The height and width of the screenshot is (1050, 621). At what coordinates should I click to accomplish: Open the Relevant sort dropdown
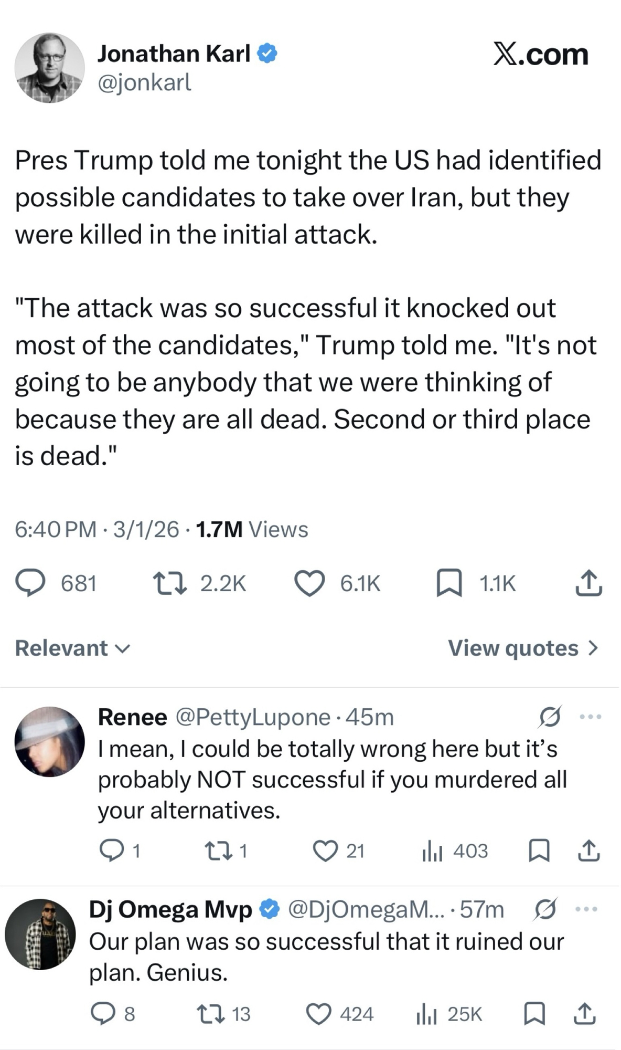tap(72, 648)
